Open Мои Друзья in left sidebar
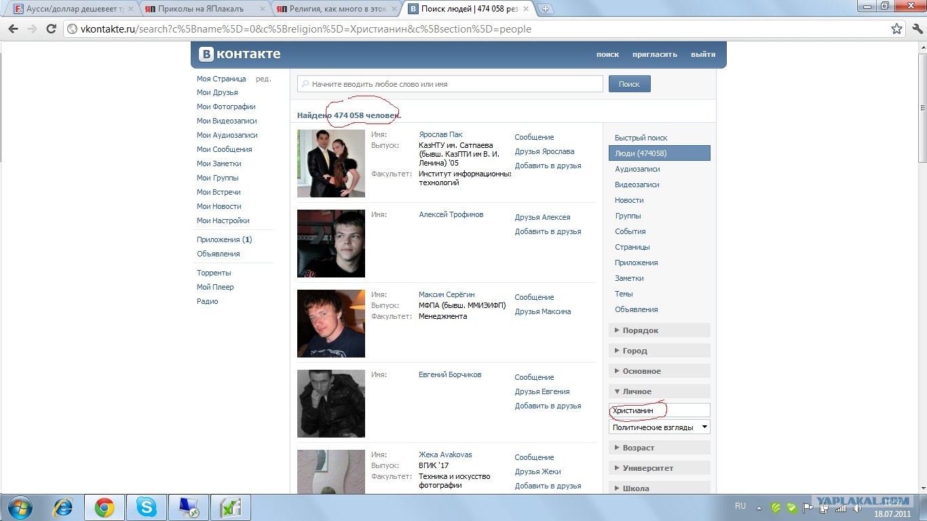The width and height of the screenshot is (927, 521). pyautogui.click(x=217, y=92)
